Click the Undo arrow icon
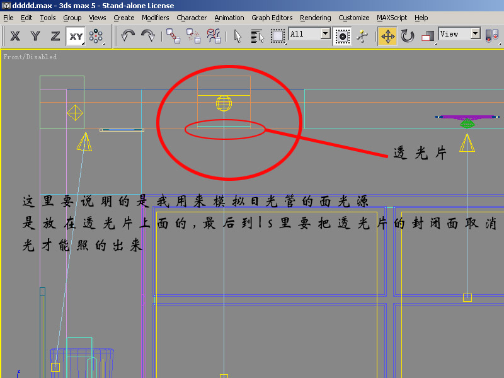504x378 pixels. pos(128,35)
